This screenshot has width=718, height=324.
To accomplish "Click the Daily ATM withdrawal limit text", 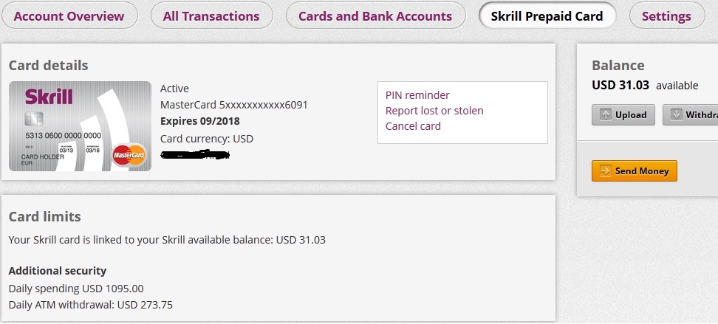I will pyautogui.click(x=90, y=304).
